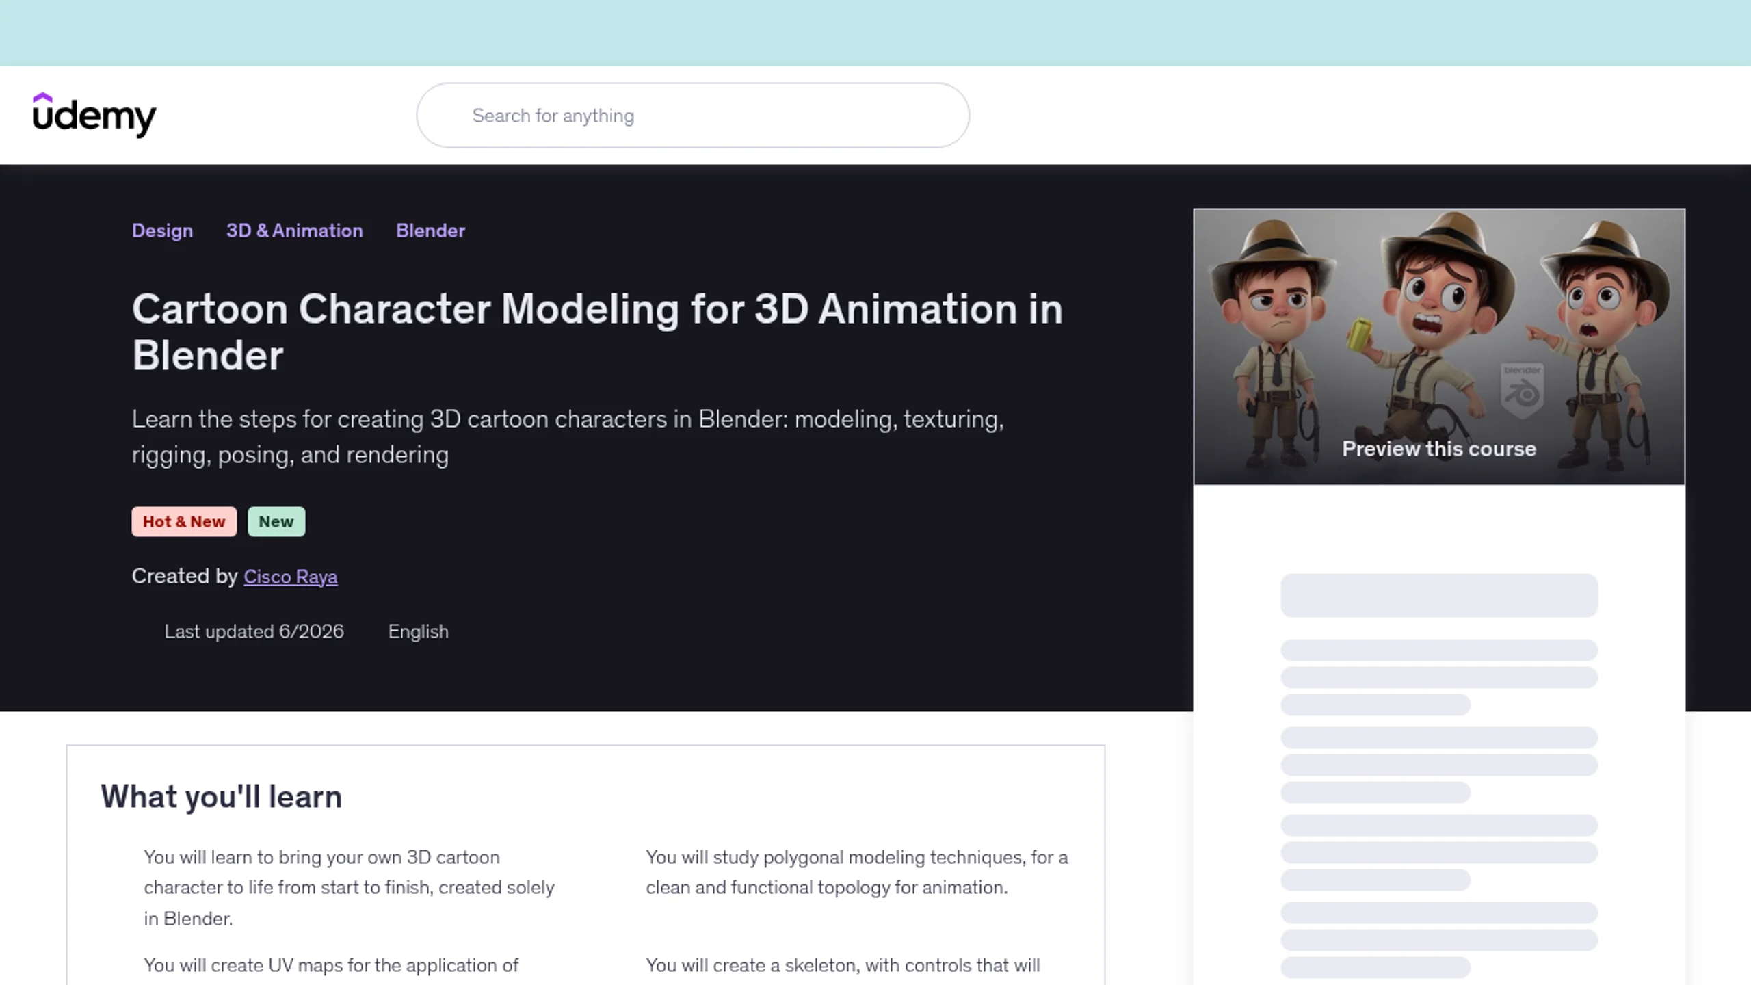Open the Design breadcrumb category
Image resolution: width=1751 pixels, height=985 pixels.
click(162, 231)
